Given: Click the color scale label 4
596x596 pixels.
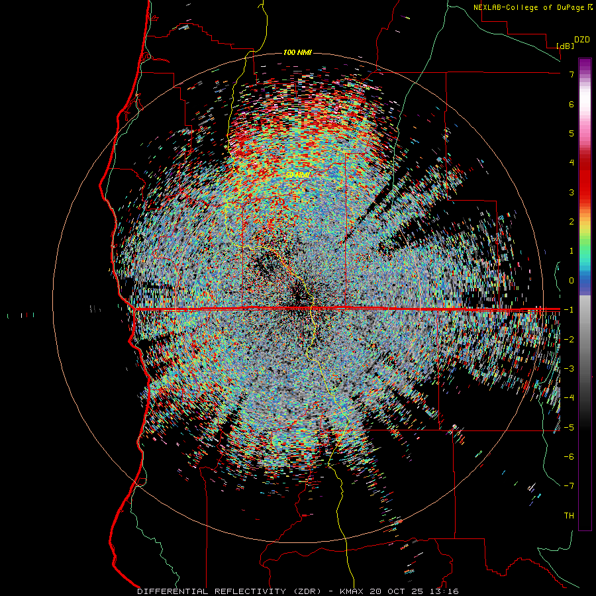Looking at the screenshot, I should tap(571, 163).
